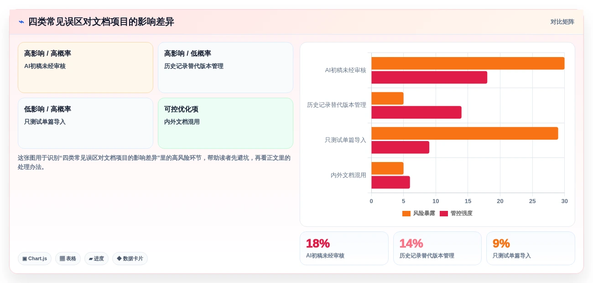593x283 pixels.
Task: Click x-axis tick value 25
Action: pos(532,201)
